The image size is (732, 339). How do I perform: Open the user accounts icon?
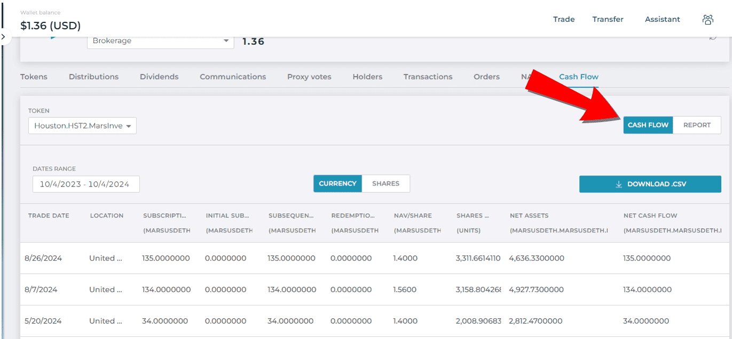(708, 20)
